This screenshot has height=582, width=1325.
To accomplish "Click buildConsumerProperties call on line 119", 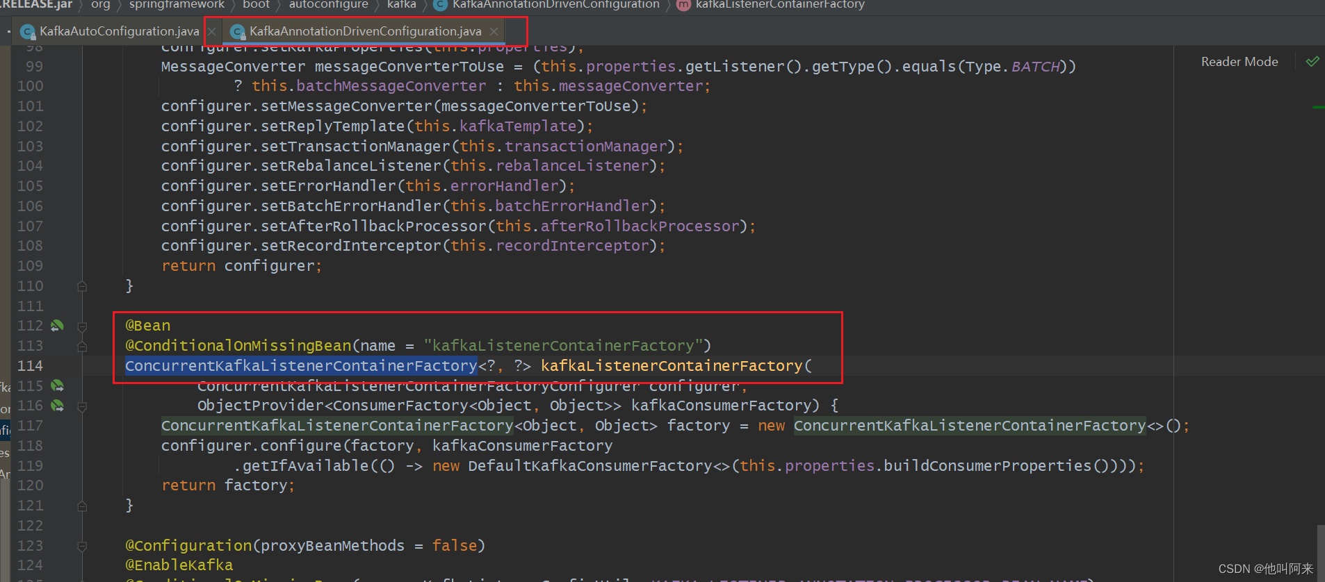I will 987,466.
